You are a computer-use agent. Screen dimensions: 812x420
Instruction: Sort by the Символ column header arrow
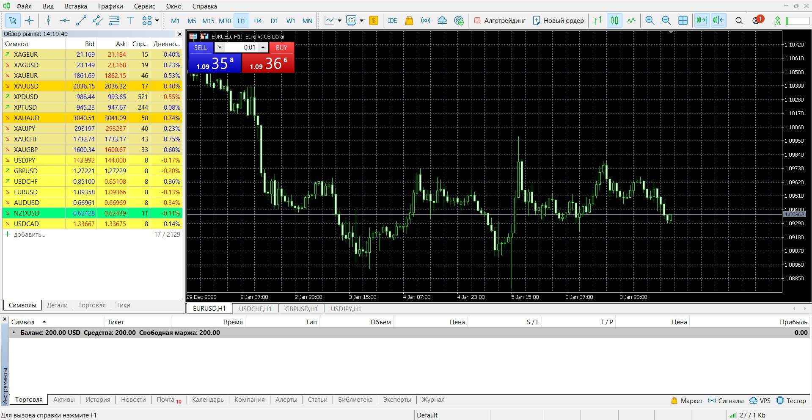(44, 322)
